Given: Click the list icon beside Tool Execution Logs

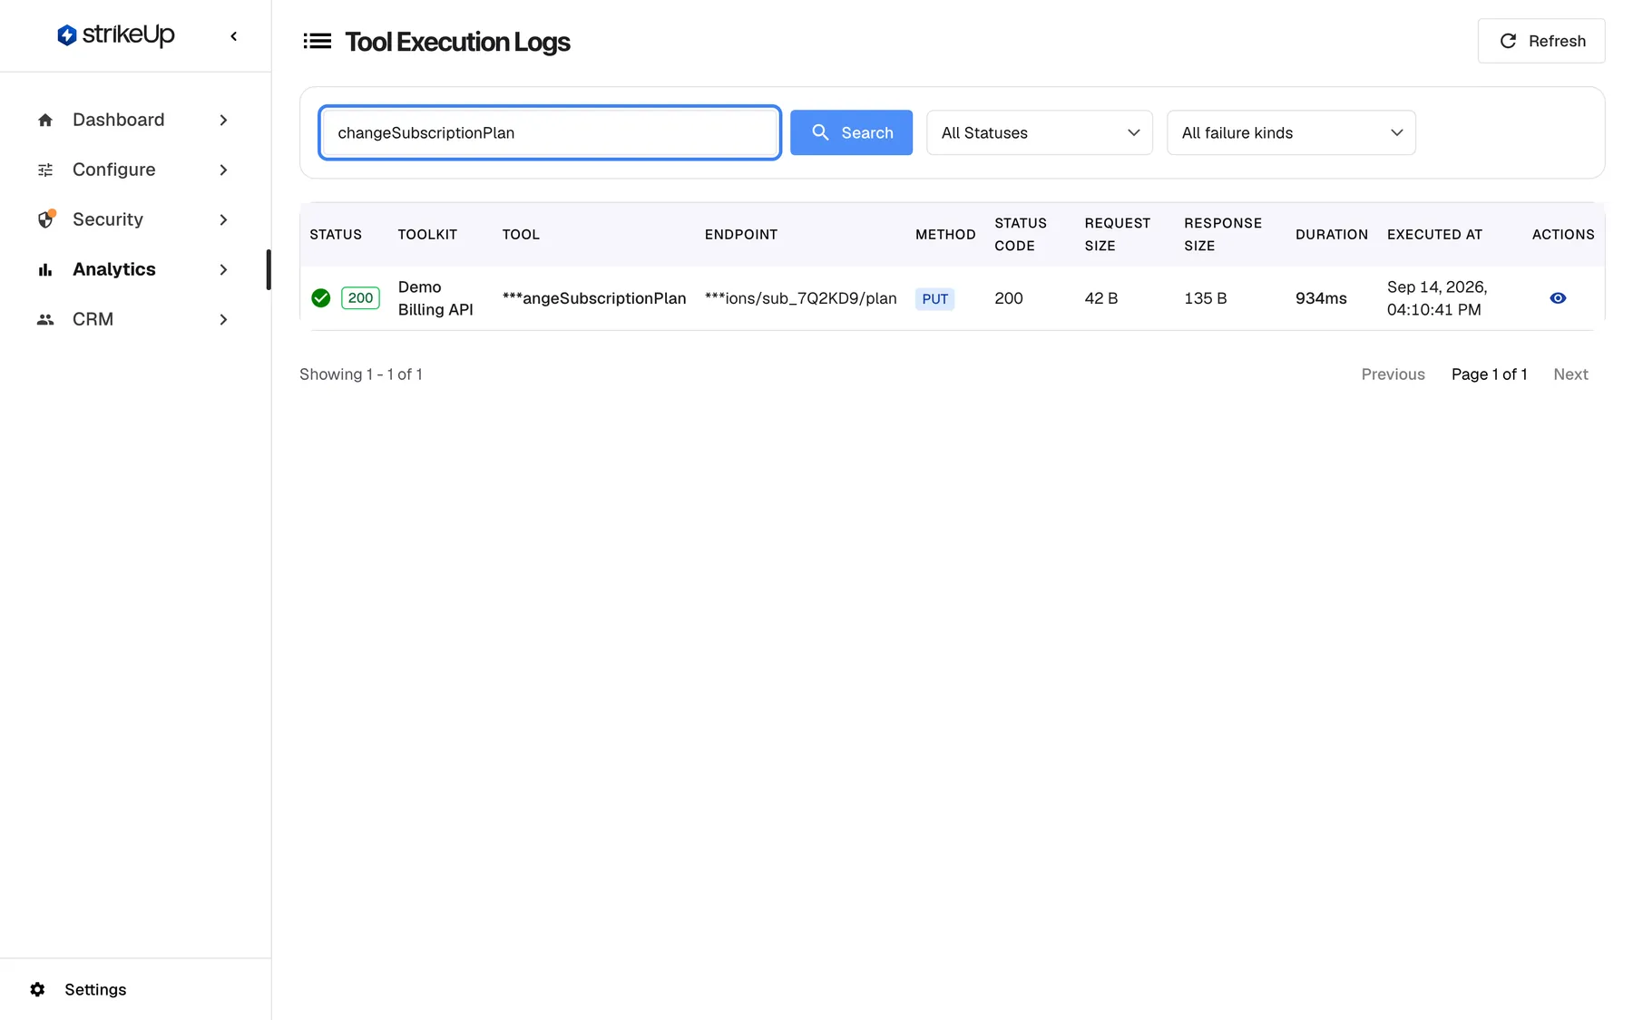Looking at the screenshot, I should pos(317,42).
